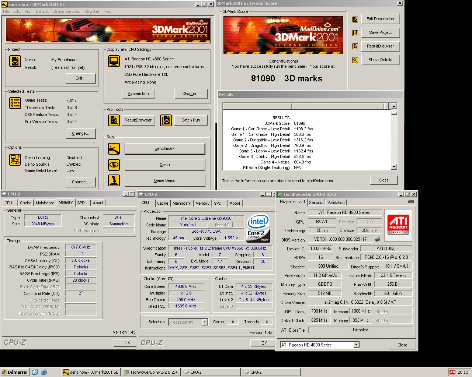Screen dimensions: 472x377
Task: Open the Démarrer start button
Action: [x=15, y=372]
